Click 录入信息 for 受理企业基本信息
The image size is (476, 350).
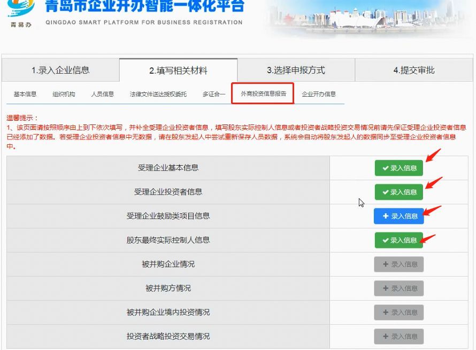pyautogui.click(x=398, y=168)
